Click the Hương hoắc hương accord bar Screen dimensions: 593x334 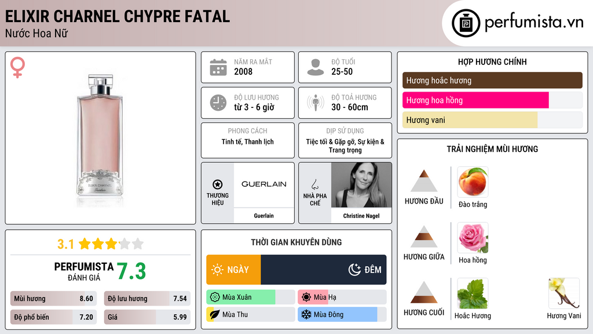click(492, 81)
